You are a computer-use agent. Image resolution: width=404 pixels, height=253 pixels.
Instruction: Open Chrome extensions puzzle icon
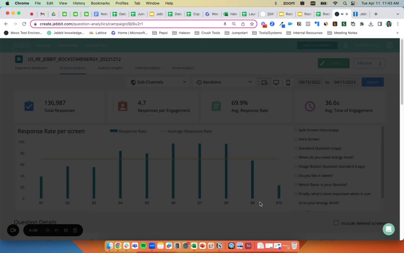click(362, 24)
